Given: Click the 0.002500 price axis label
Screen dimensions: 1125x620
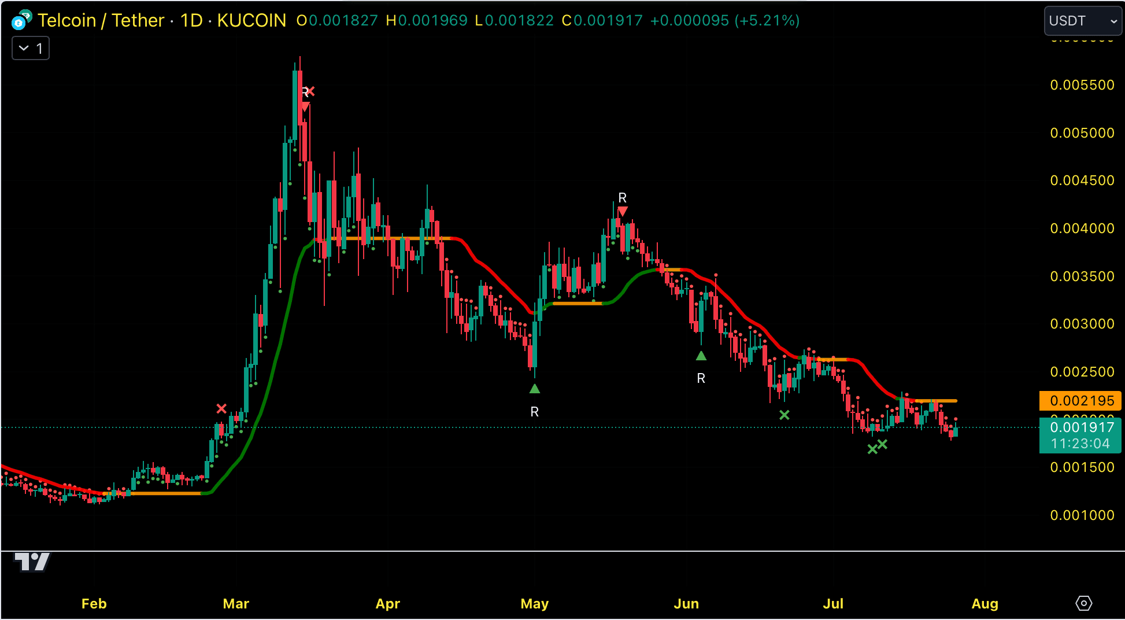Looking at the screenshot, I should 1082,372.
